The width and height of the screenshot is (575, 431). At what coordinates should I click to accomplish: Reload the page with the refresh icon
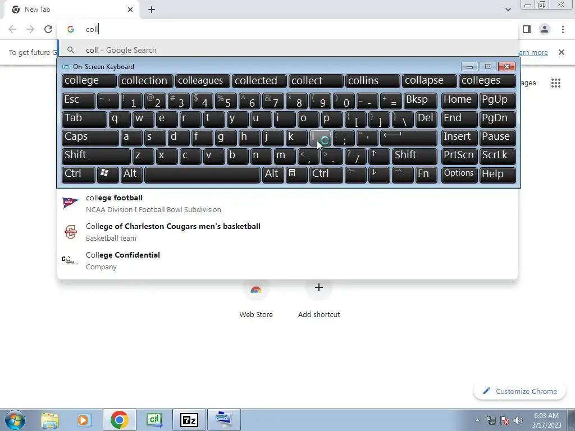tap(48, 29)
